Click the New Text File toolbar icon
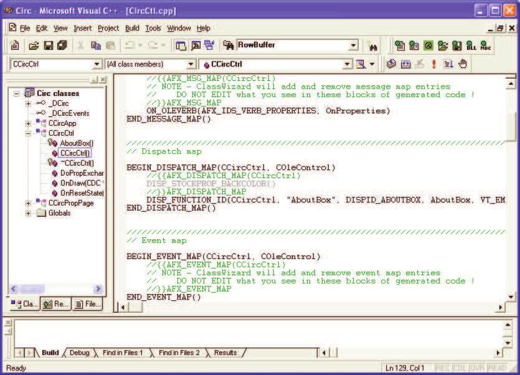The height and width of the screenshot is (375, 520). point(14,45)
